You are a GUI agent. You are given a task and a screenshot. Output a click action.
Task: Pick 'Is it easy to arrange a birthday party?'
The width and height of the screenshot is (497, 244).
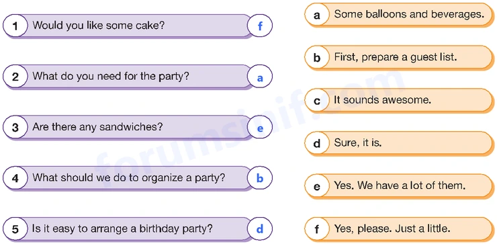(122, 229)
